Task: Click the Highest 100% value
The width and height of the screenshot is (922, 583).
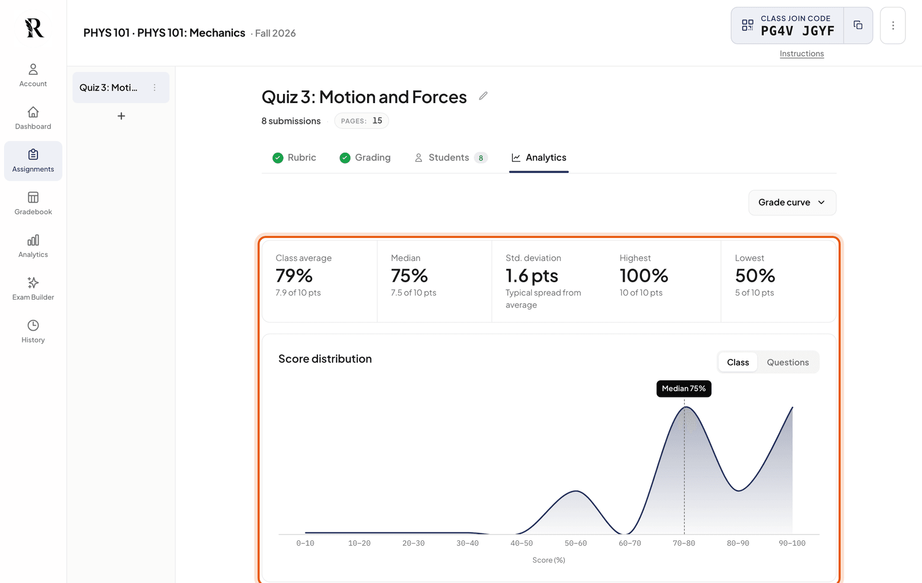Action: pos(644,276)
